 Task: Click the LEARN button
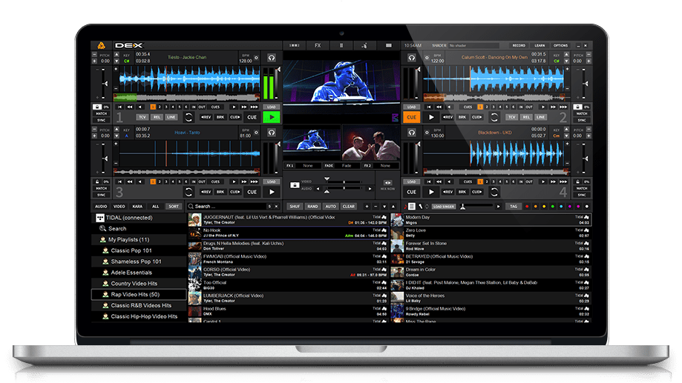[540, 45]
